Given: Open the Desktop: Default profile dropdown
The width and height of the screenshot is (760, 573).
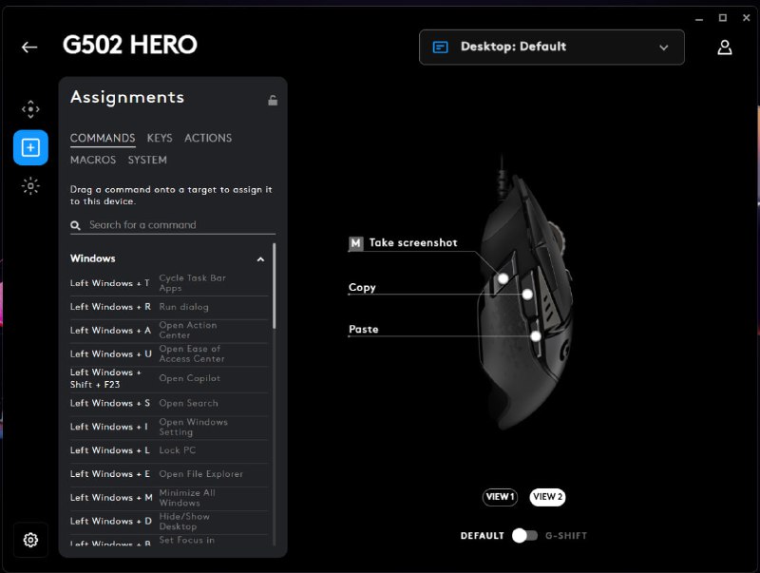Looking at the screenshot, I should pos(552,47).
